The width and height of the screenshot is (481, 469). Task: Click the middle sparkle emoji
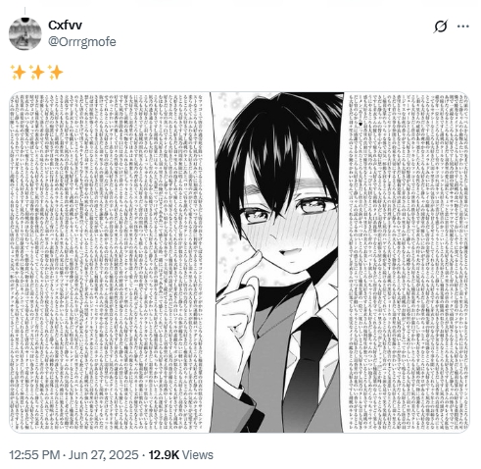pos(36,72)
